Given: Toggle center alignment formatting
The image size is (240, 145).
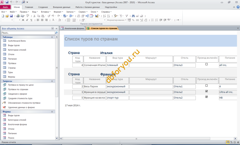Looking at the screenshot, I should click(x=42, y=20).
